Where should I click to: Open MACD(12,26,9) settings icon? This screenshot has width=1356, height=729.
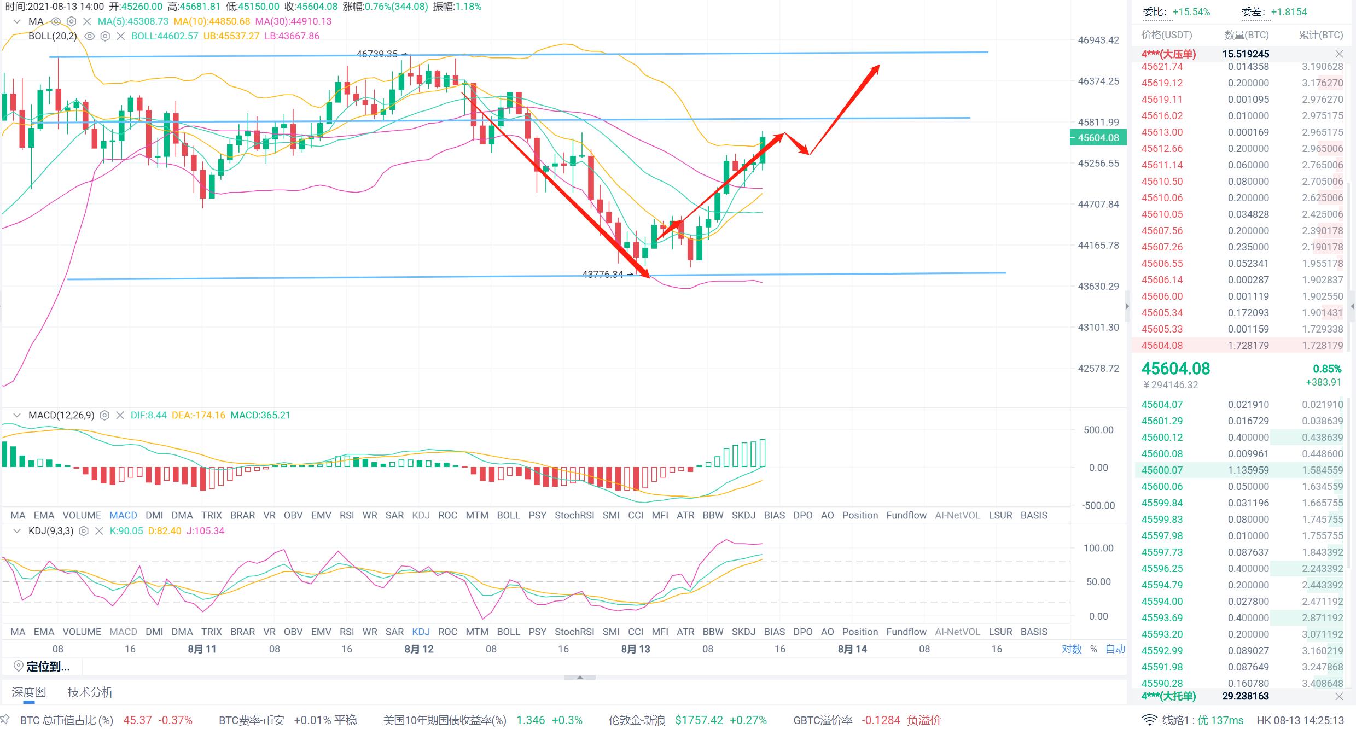pyautogui.click(x=105, y=415)
